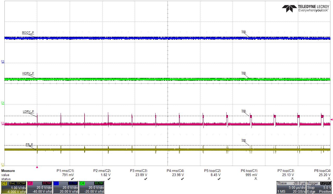333x194 pixels.
Task: Click the 25.20 V measurement value
Action: pos(325,175)
